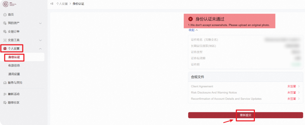Click the 证件照 label
Screen dimensions: 305x125
195,65
